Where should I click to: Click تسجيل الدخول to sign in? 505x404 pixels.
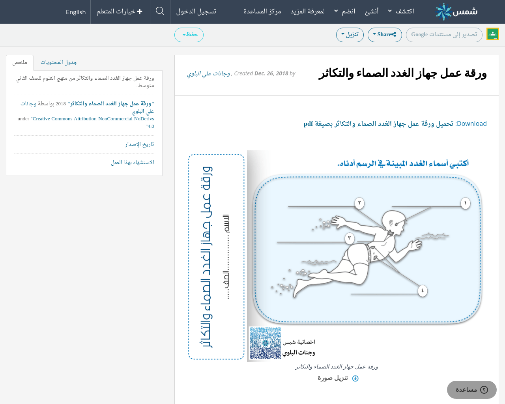click(196, 11)
